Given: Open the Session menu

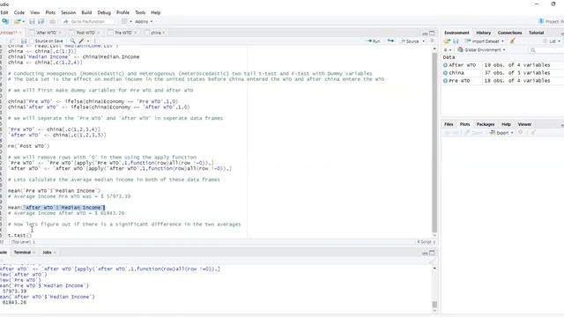Looking at the screenshot, I should coord(69,12).
